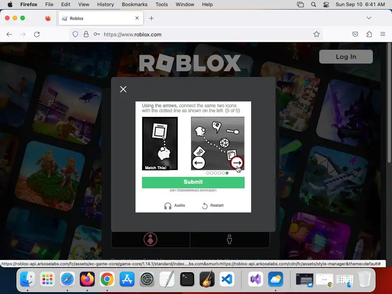Save page to Pocket
This screenshot has width=392, height=294.
pos(355,34)
